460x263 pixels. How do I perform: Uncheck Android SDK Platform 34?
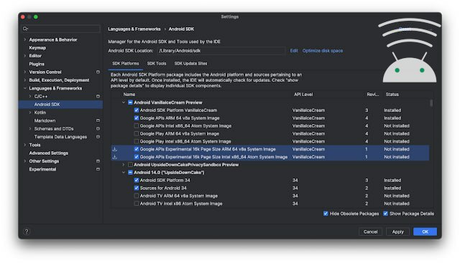[x=137, y=181]
